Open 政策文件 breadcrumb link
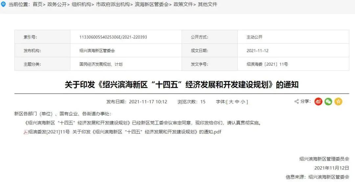Viewport: 355px width, 182px height. click(x=183, y=5)
